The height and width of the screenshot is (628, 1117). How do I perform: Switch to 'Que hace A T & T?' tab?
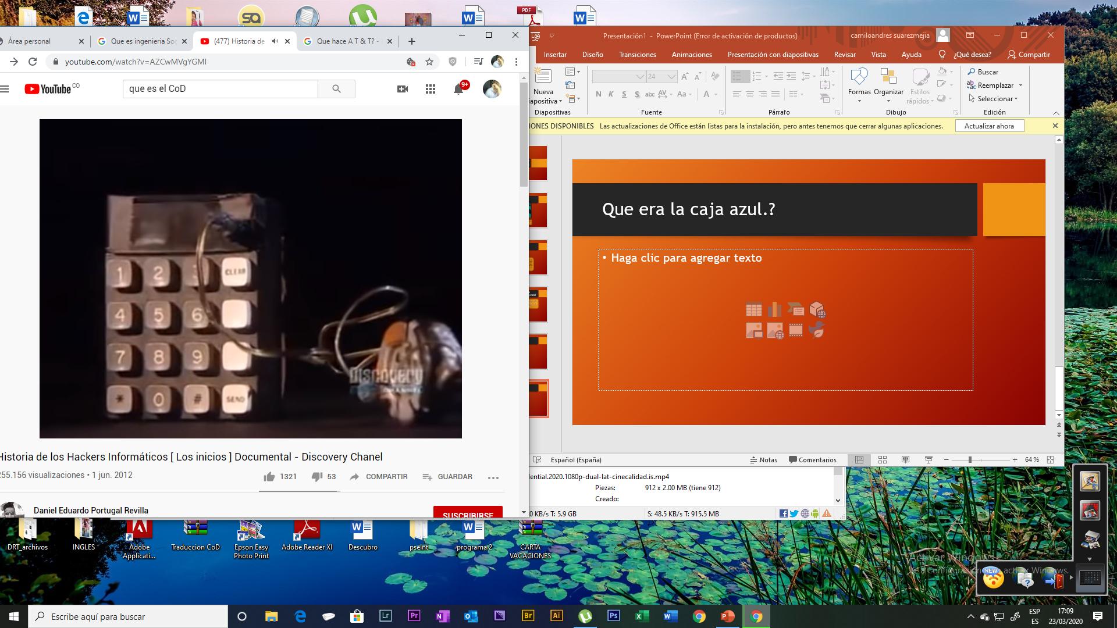(x=348, y=41)
